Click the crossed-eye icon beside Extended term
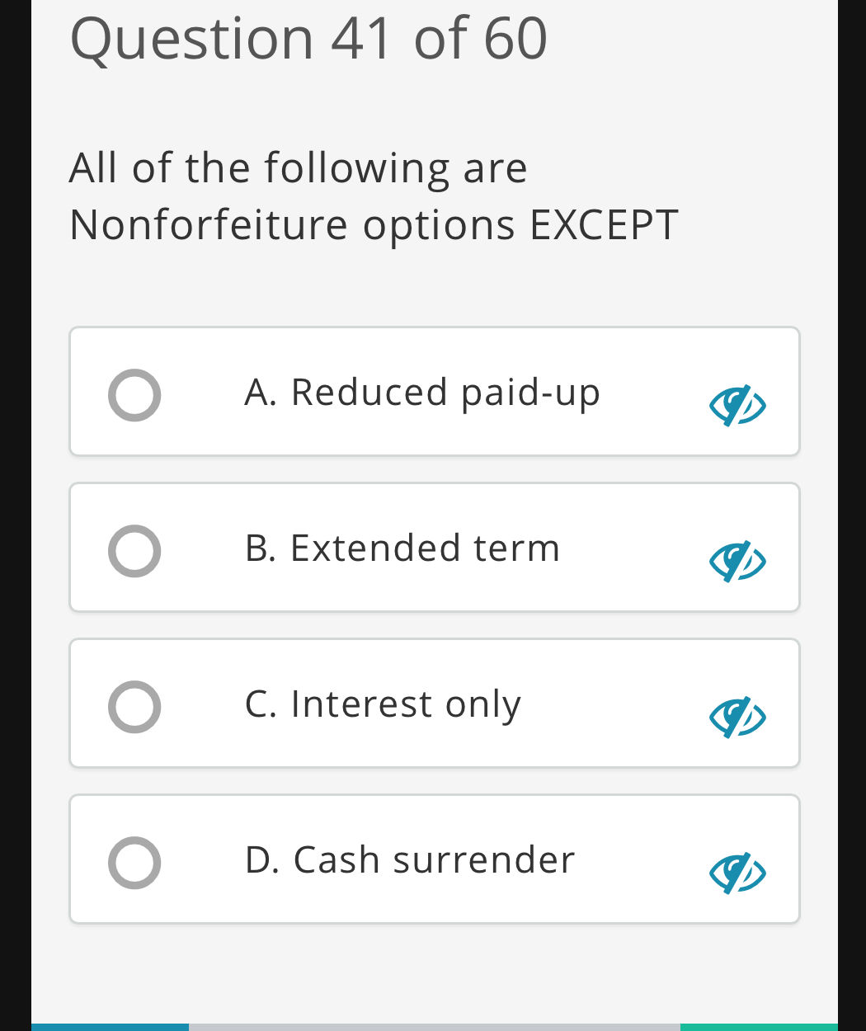The image size is (866, 1031). click(738, 562)
